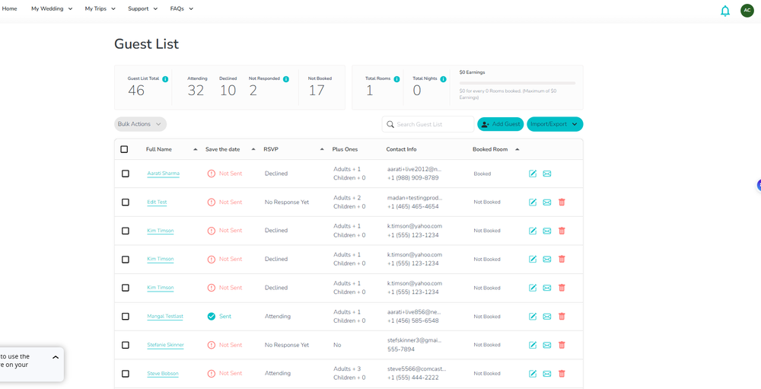Screen dimensions: 761x389
Task: Open the AC user avatar menu
Action: click(747, 10)
